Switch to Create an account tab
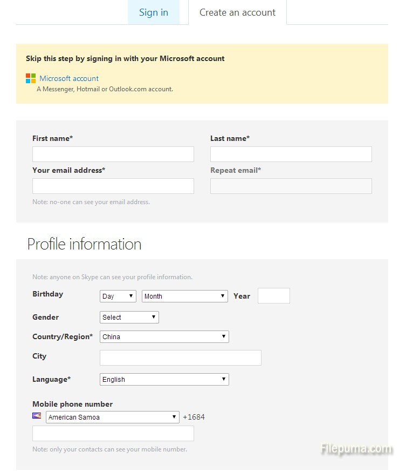This screenshot has width=399, height=472. click(237, 12)
